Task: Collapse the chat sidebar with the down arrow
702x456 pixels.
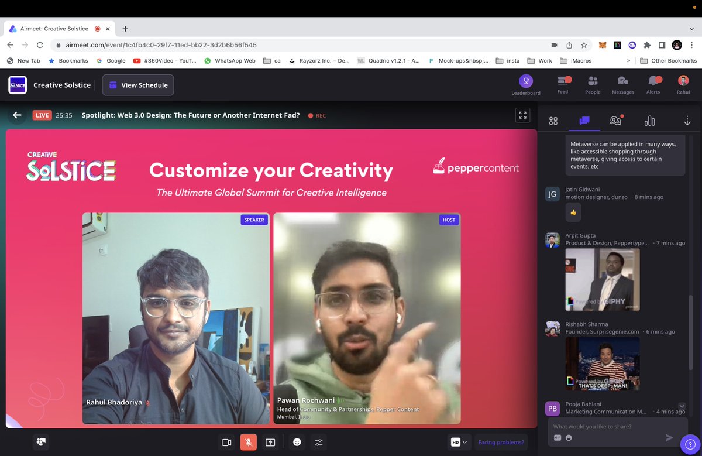Action: point(687,121)
